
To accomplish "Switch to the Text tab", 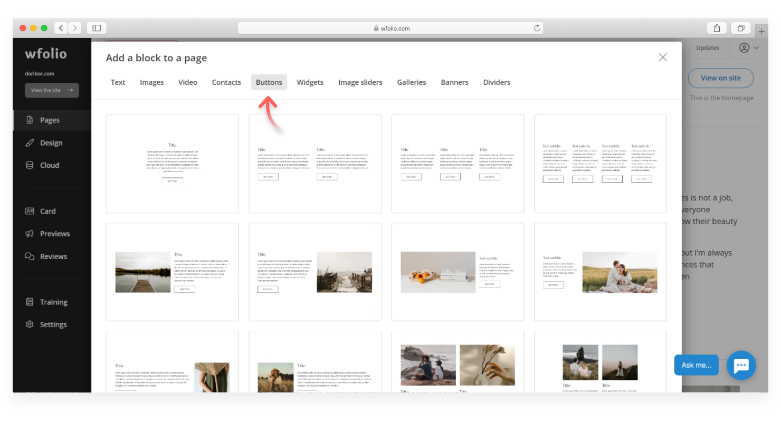I will click(x=118, y=82).
